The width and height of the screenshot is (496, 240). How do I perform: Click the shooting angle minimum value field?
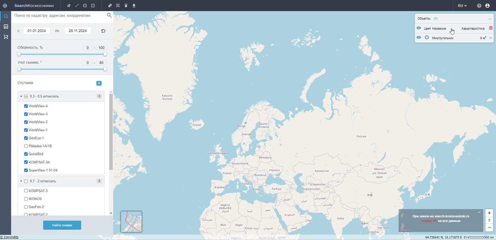click(88, 63)
